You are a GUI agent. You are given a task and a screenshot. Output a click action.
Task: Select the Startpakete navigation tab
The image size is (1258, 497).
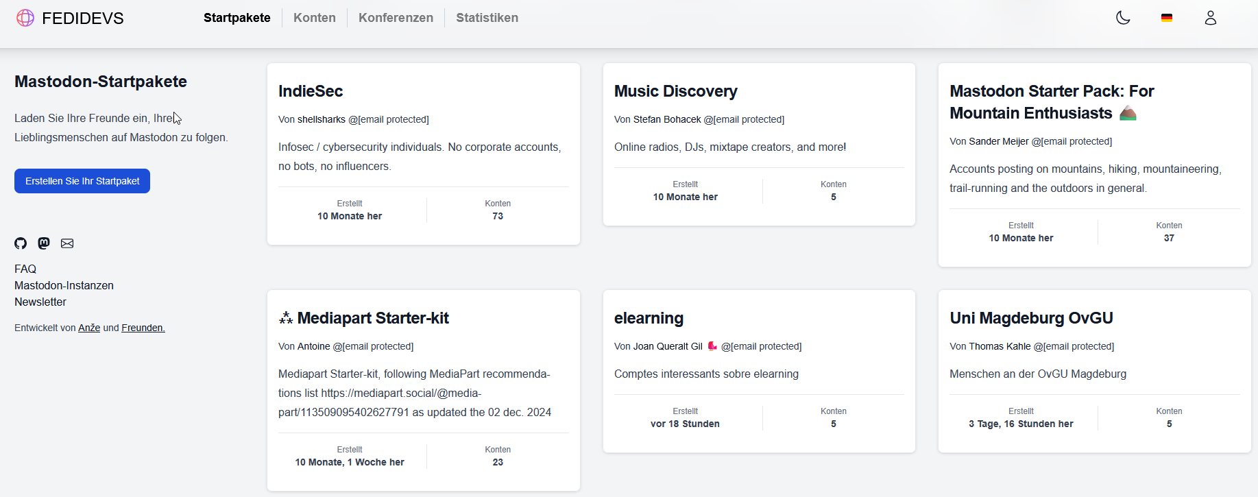tap(237, 18)
